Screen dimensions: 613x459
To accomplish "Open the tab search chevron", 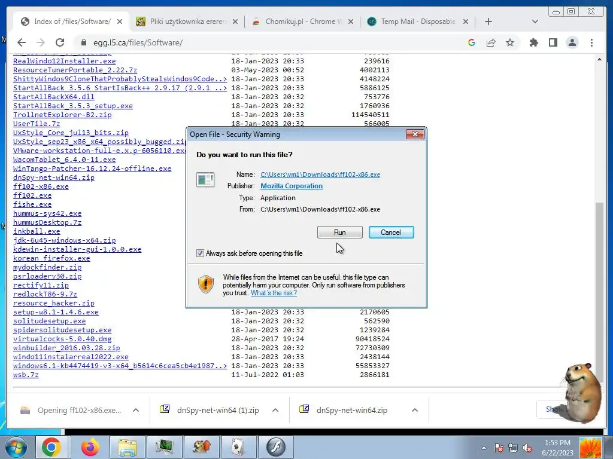I will tap(535, 22).
